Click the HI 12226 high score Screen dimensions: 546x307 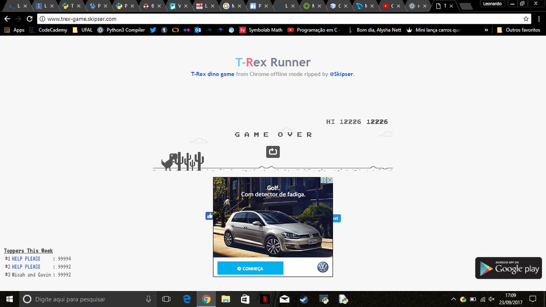[x=344, y=122]
